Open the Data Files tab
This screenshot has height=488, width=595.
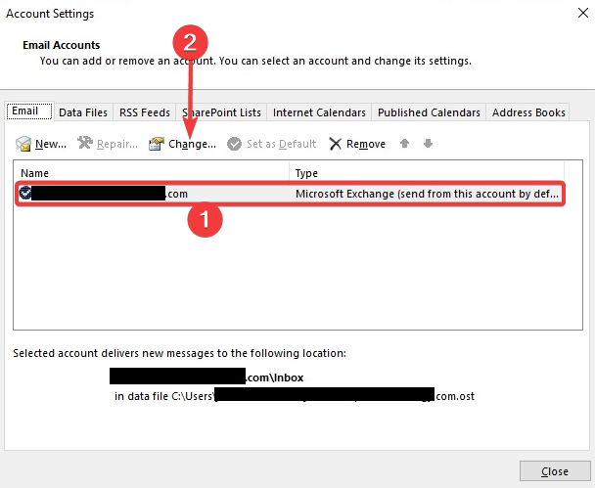tap(83, 112)
